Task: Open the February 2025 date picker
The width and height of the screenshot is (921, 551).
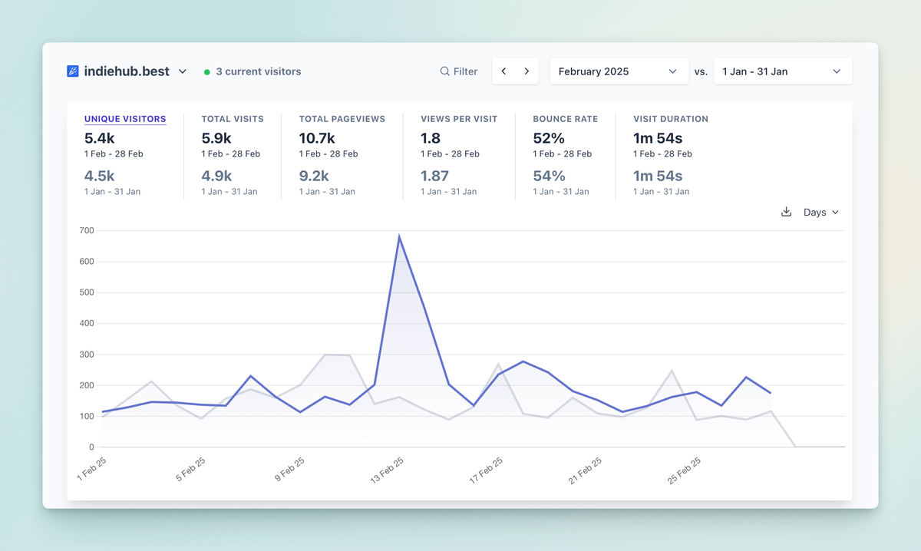Action: [619, 71]
